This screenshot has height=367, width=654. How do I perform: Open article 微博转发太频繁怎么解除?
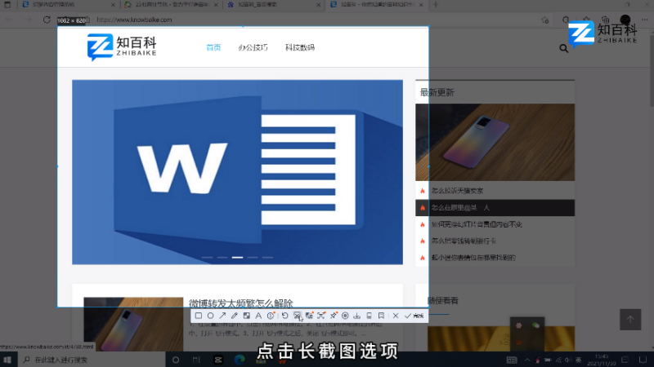(x=241, y=303)
